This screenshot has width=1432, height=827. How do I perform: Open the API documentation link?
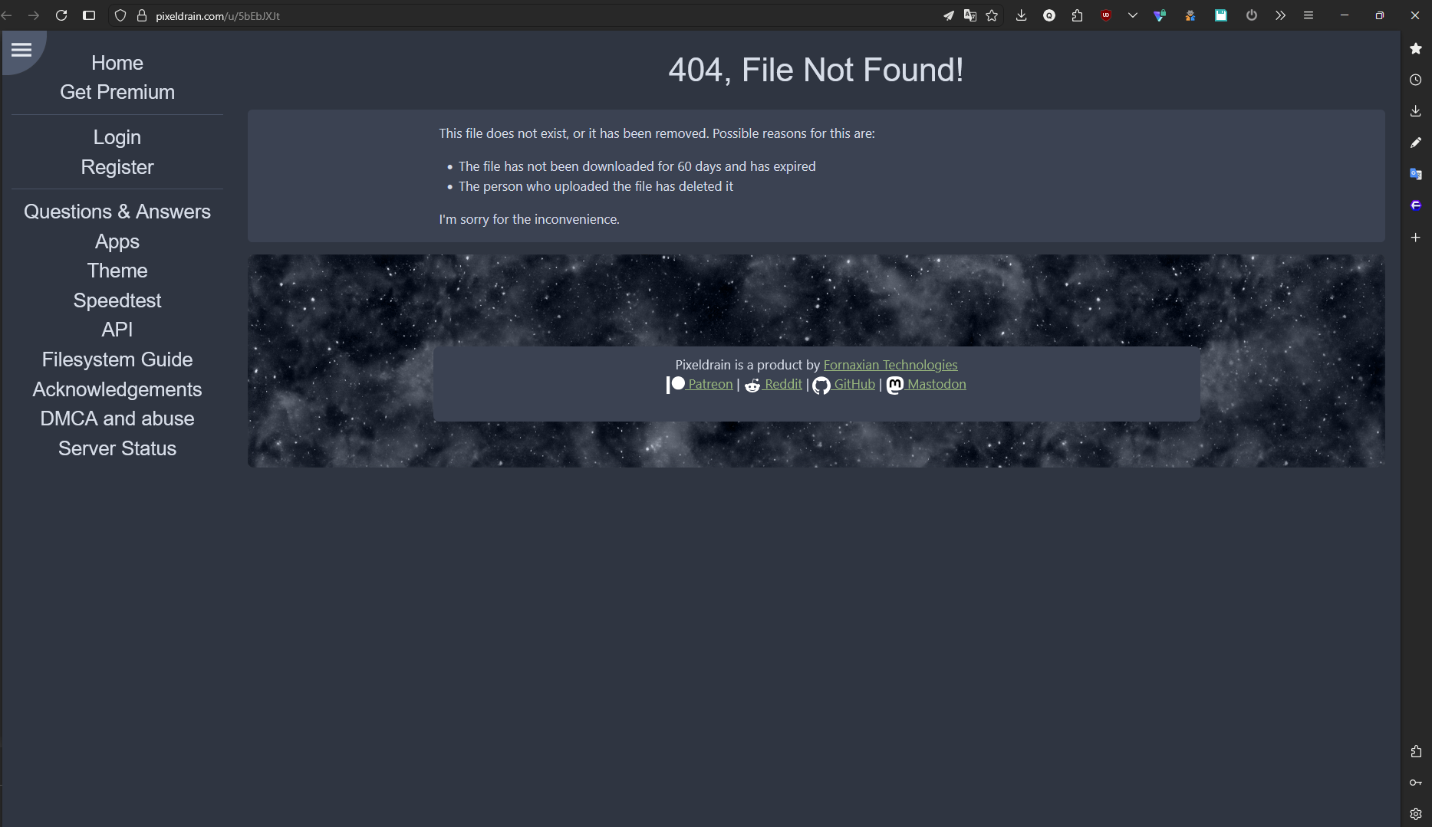tap(117, 330)
